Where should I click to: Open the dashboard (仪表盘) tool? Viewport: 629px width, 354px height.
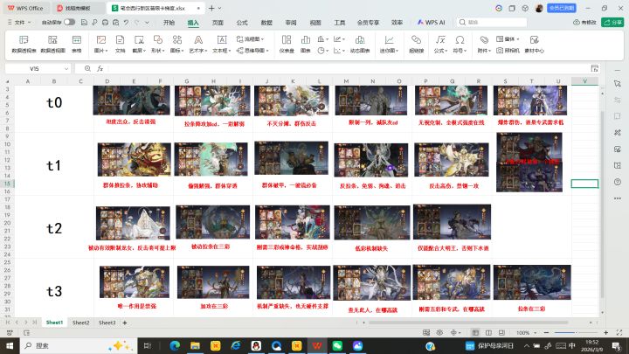point(287,45)
